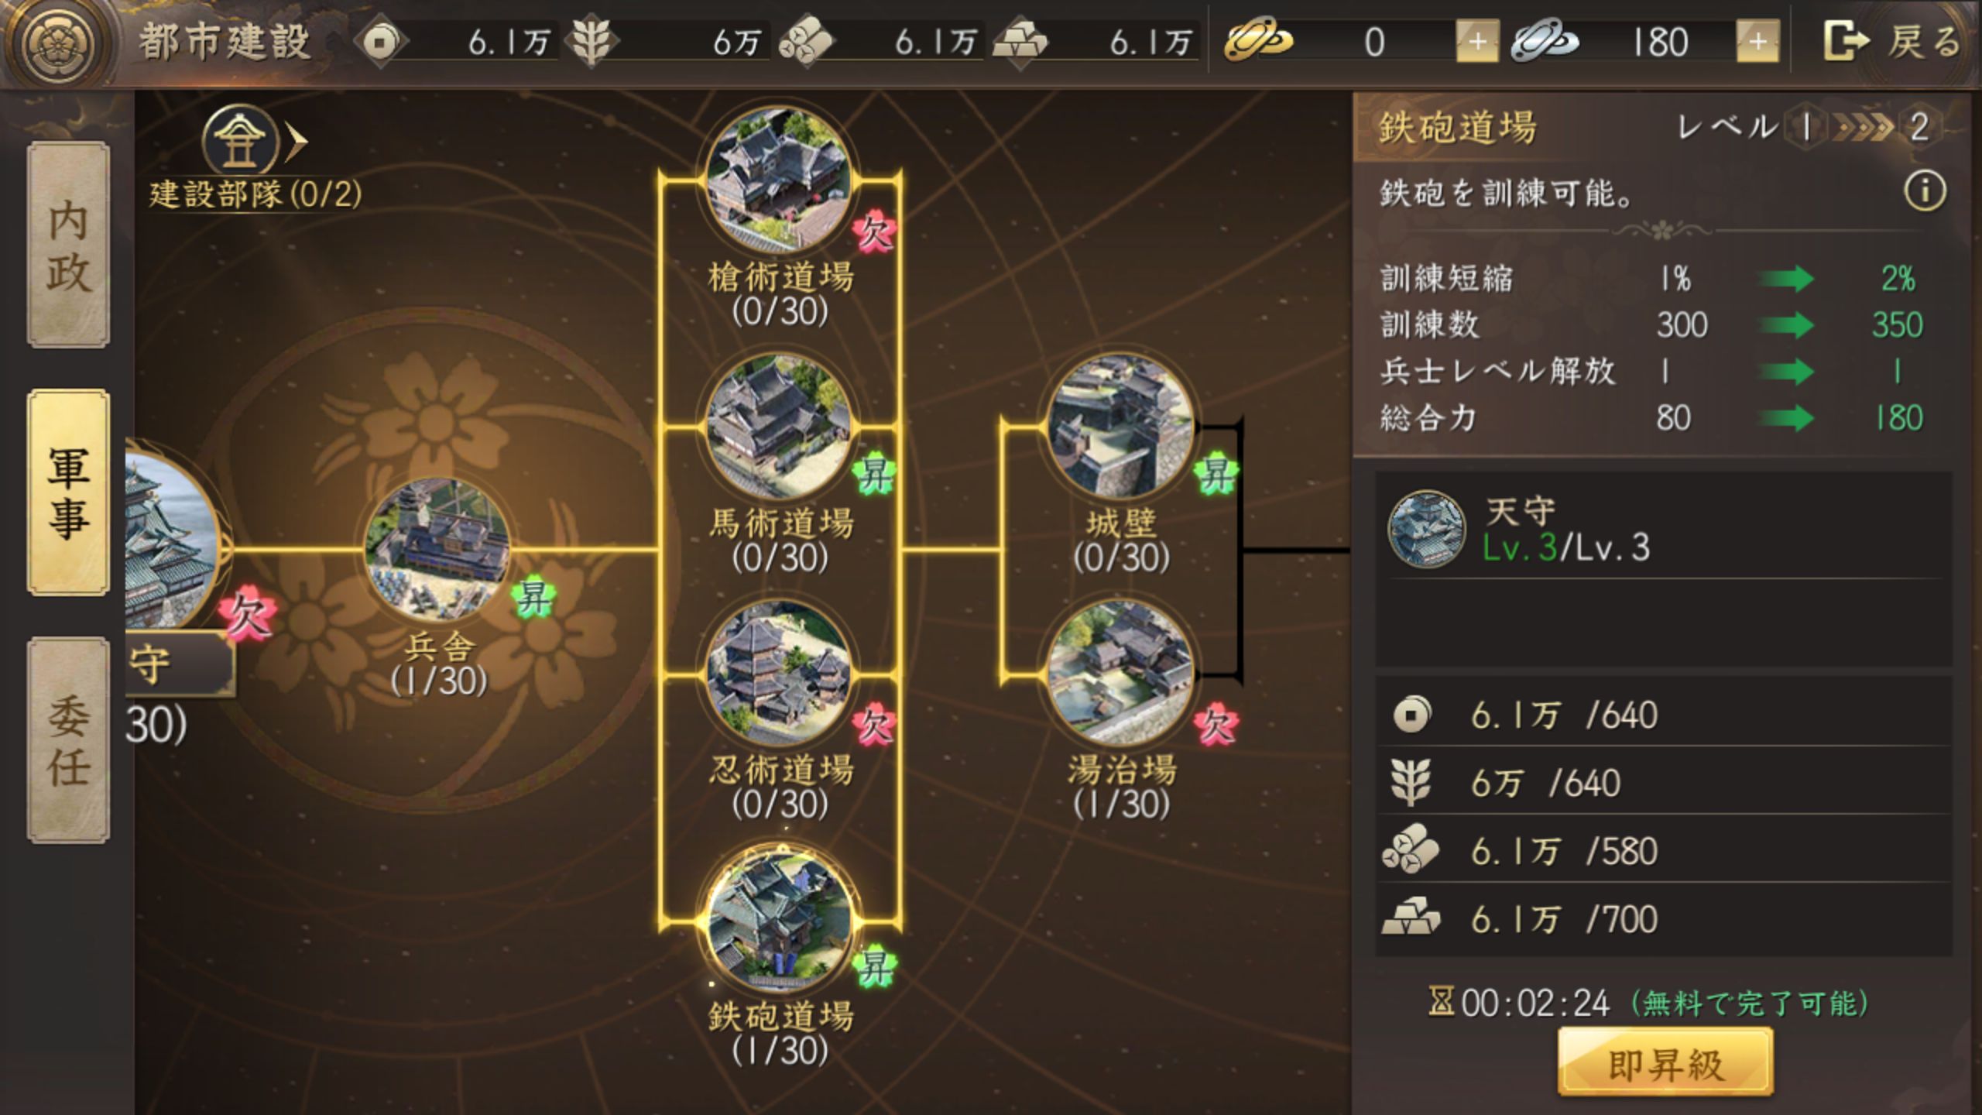Click the 戻る back button
The width and height of the screenshot is (1982, 1115).
tap(1894, 42)
